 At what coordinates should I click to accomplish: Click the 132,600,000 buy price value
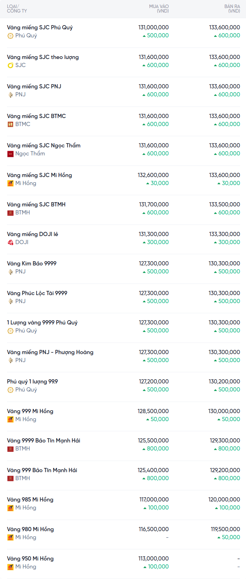click(x=153, y=175)
